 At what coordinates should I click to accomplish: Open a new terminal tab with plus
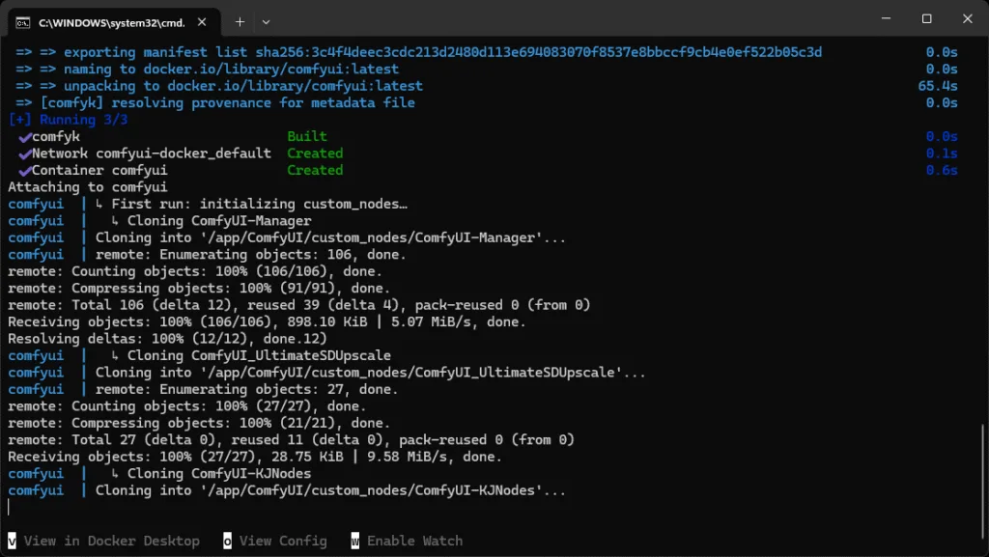[x=240, y=21]
